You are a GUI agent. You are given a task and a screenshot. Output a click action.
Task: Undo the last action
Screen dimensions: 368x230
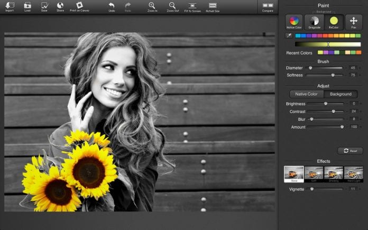pos(112,6)
